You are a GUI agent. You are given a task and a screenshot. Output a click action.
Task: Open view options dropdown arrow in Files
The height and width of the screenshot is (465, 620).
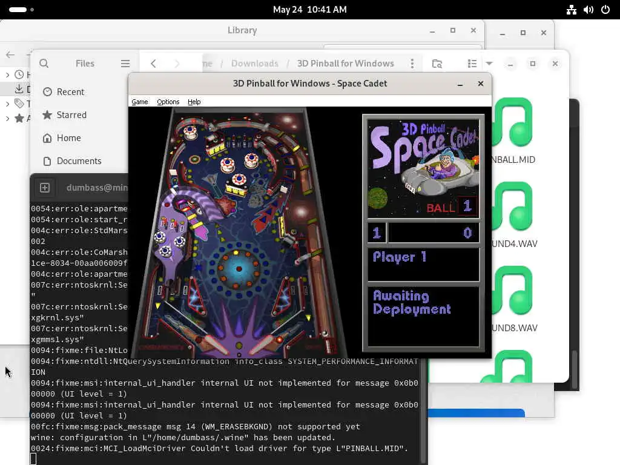[489, 63]
